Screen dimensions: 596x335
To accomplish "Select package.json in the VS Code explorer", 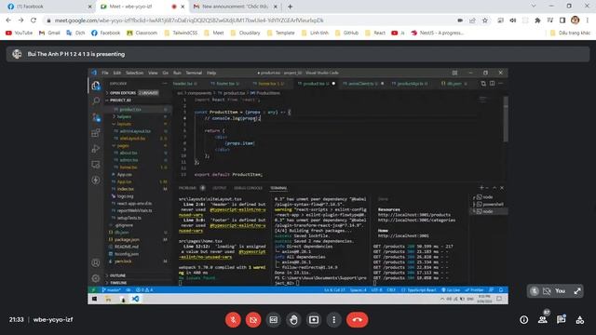I will (127, 240).
